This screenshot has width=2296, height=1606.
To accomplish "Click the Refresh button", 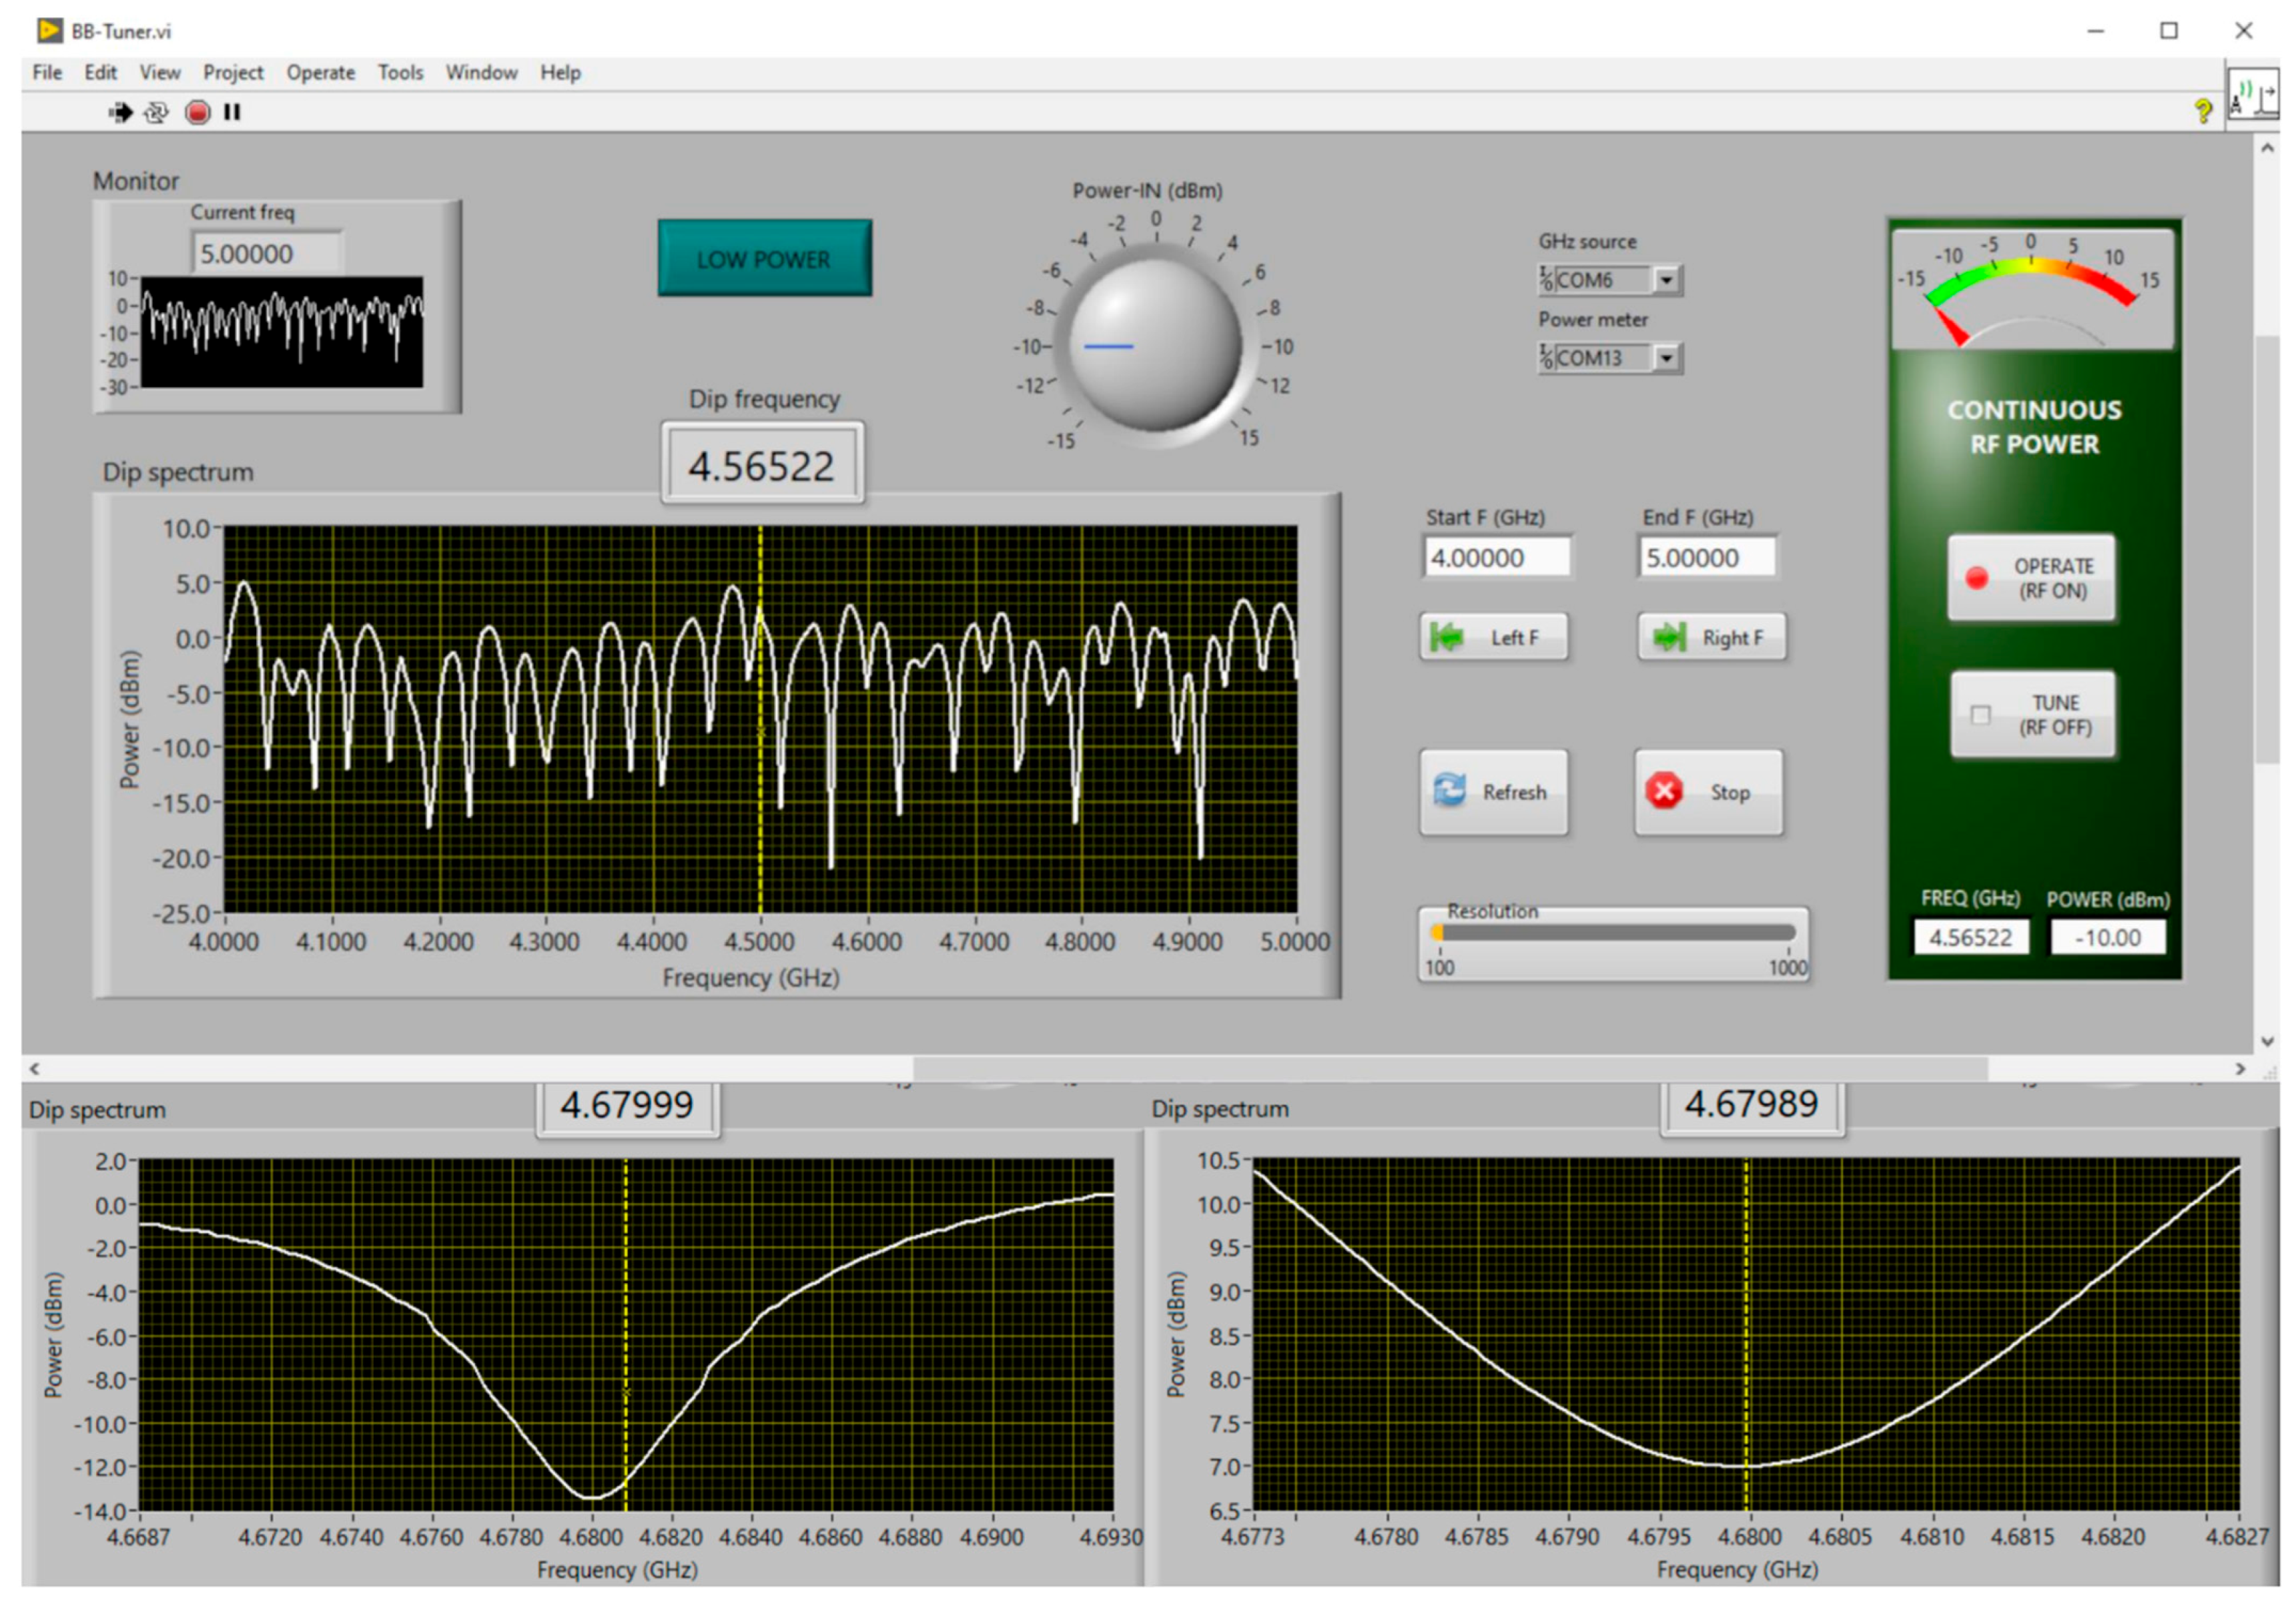I will pyautogui.click(x=1494, y=792).
